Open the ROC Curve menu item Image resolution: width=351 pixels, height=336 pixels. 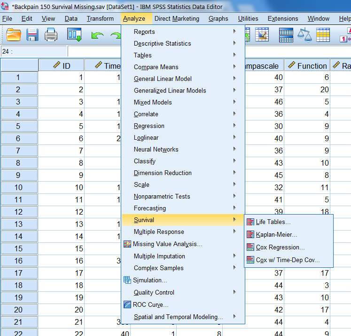pos(151,304)
